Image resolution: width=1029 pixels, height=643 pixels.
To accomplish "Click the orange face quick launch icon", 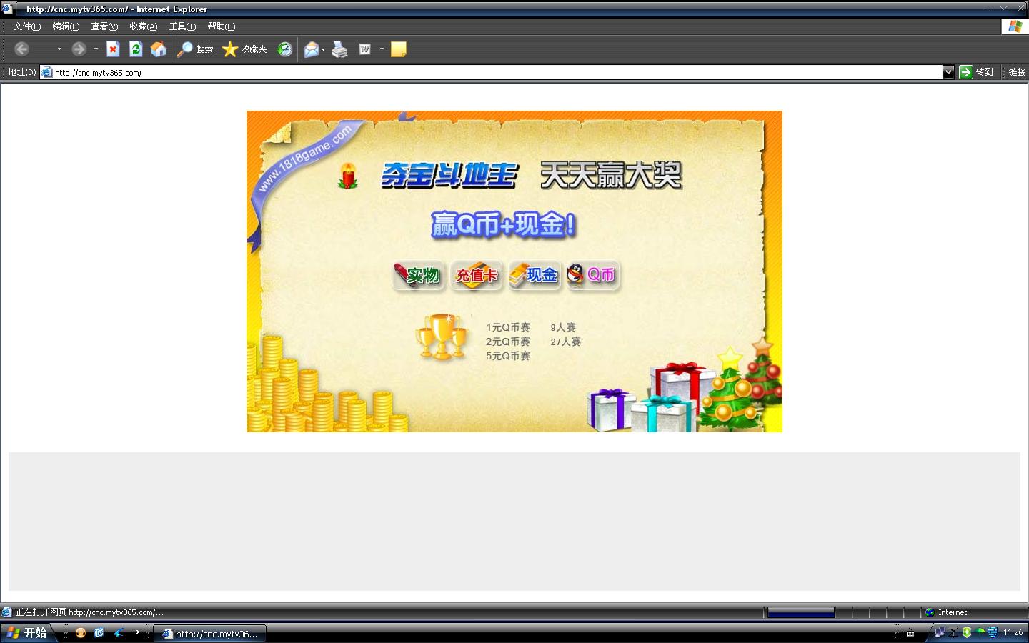I will (x=81, y=633).
